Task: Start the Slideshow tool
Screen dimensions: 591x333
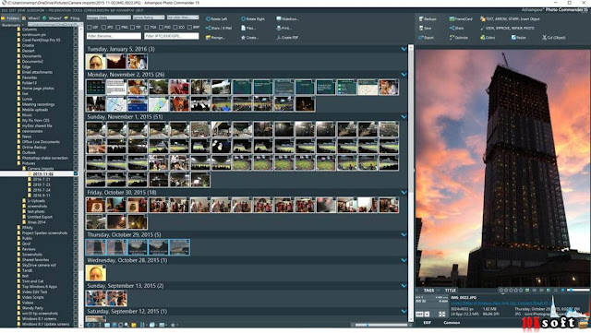Action: coord(287,18)
